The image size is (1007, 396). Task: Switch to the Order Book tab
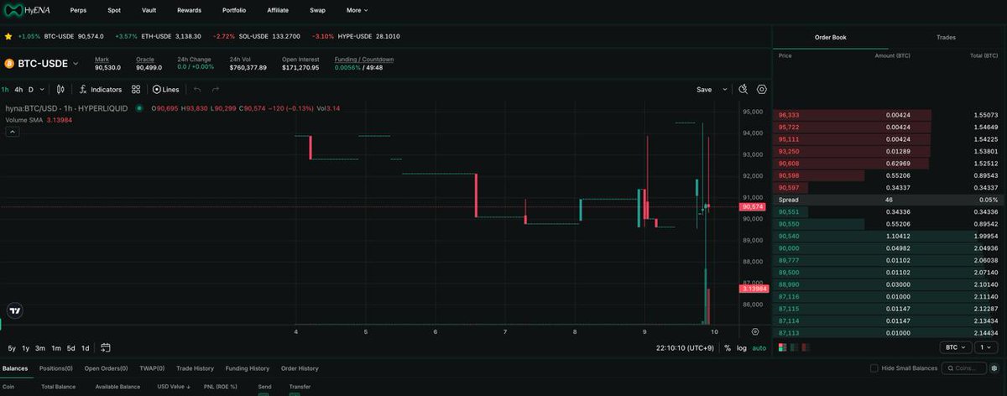pyautogui.click(x=830, y=37)
